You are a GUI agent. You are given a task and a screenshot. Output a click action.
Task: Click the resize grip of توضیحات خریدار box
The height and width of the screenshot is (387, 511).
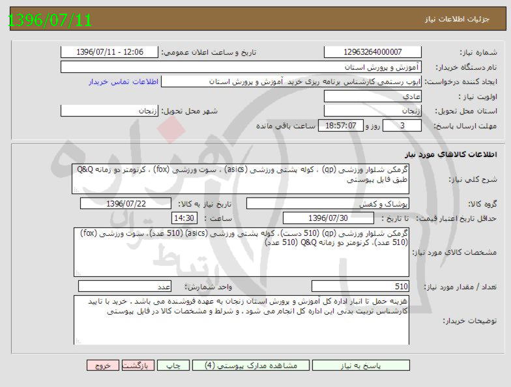click(78, 341)
